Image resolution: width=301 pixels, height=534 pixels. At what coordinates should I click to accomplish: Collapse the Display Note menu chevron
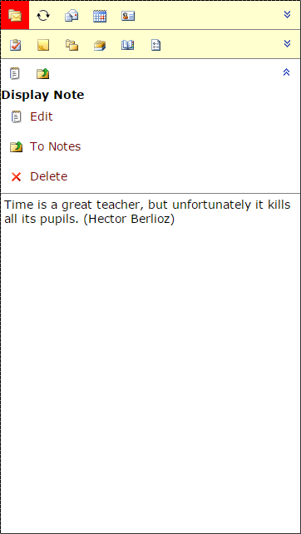point(286,72)
